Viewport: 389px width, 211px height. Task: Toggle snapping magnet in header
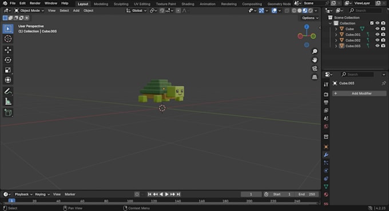coord(162,11)
